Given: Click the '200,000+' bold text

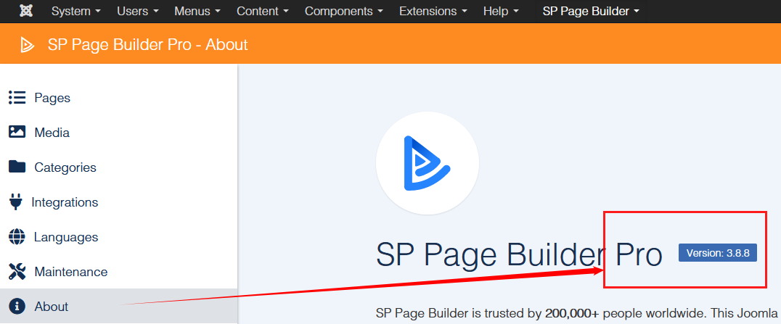Looking at the screenshot, I should [x=573, y=314].
